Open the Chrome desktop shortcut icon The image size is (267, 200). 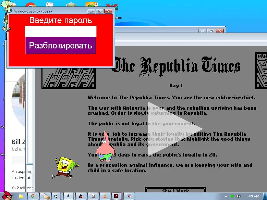pyautogui.click(x=31, y=5)
